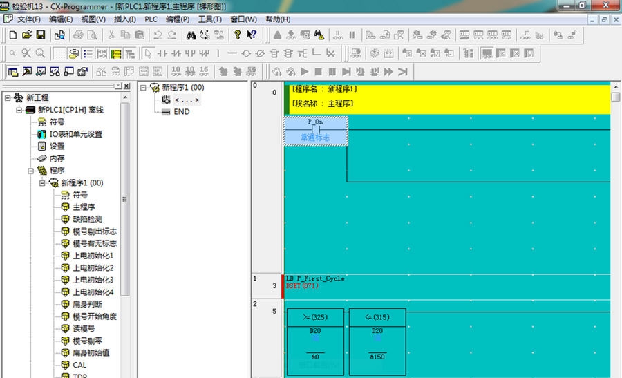This screenshot has width=622, height=378.
Task: Click the New file icon in toolbar
Action: coord(12,35)
